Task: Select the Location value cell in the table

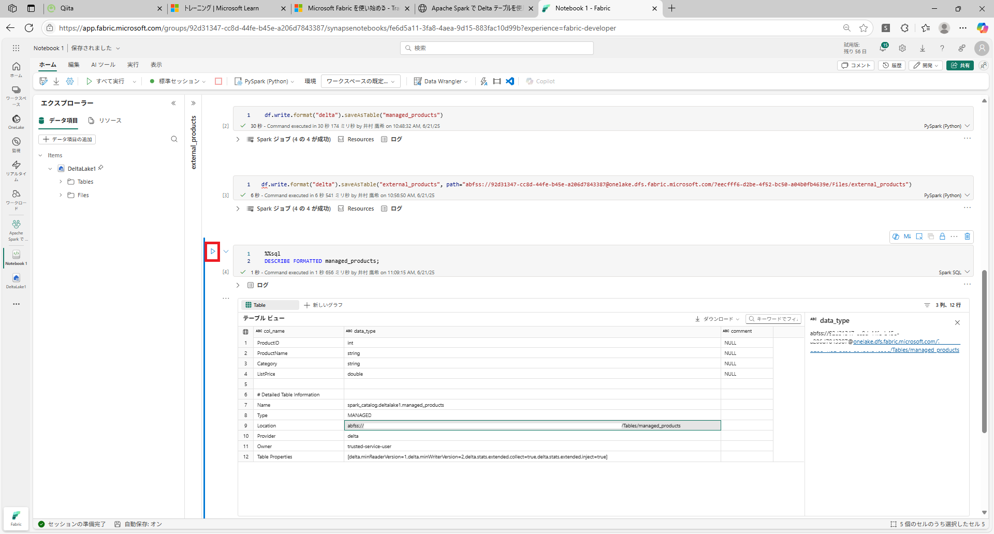Action: pos(532,425)
